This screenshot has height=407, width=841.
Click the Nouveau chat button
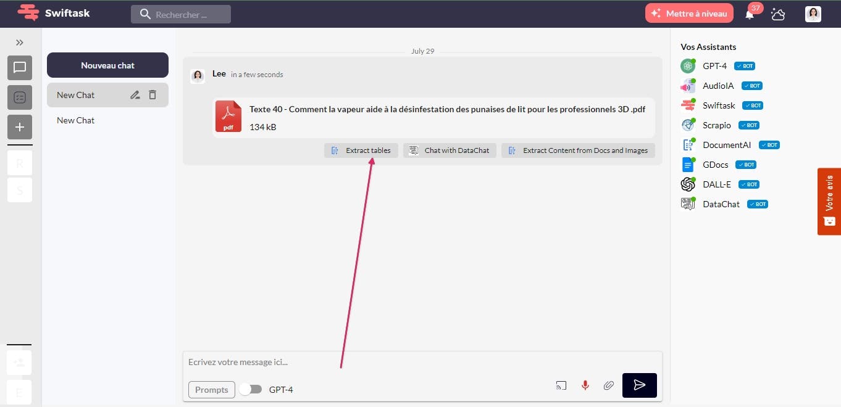(107, 65)
